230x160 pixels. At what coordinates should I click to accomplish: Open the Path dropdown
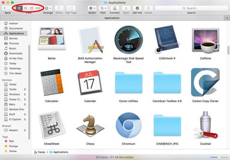pos(103,8)
